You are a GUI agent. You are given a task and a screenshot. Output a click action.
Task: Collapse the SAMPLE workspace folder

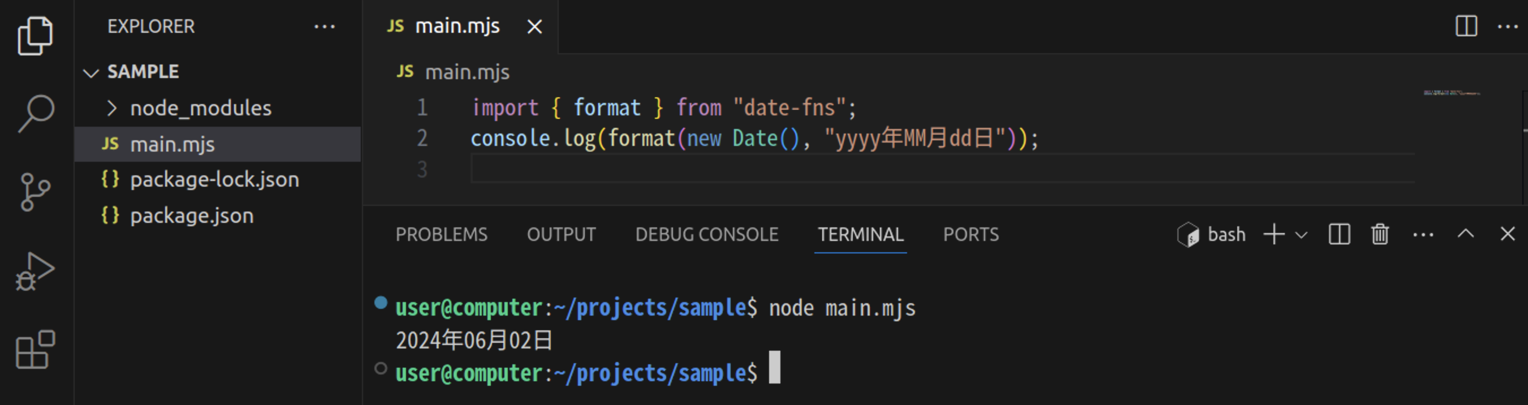tap(90, 73)
